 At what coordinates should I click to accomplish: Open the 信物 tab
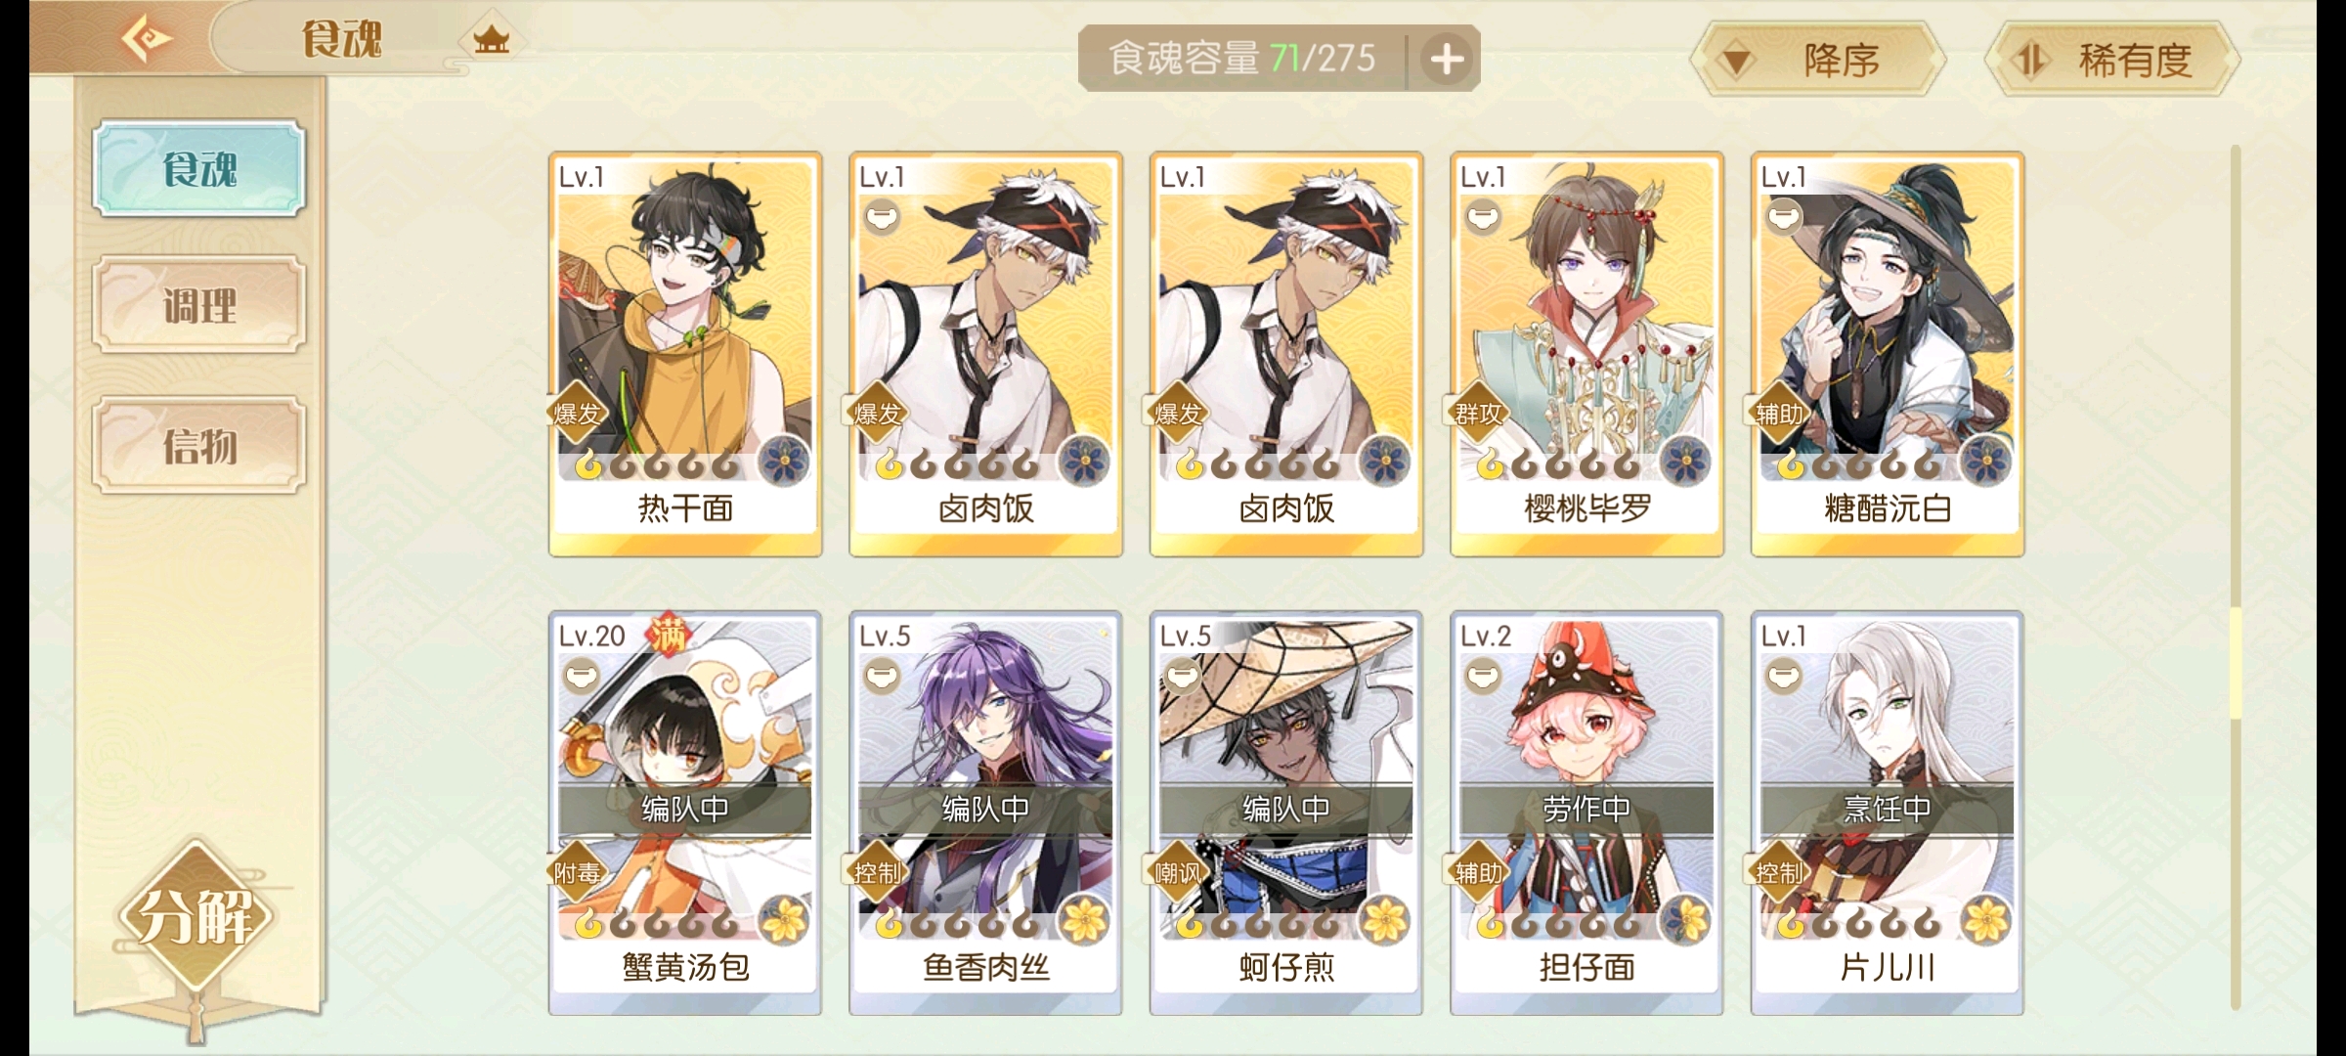pos(199,446)
